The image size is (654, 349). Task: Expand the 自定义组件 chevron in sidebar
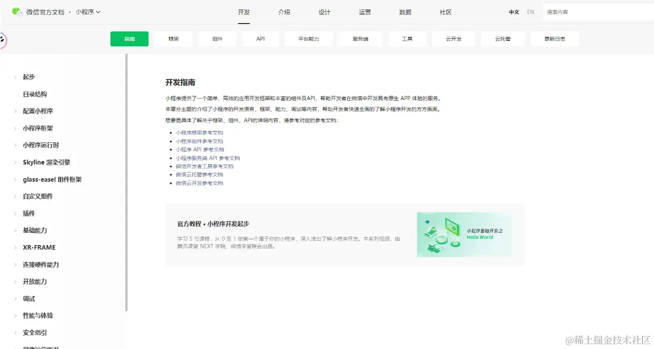click(x=15, y=197)
